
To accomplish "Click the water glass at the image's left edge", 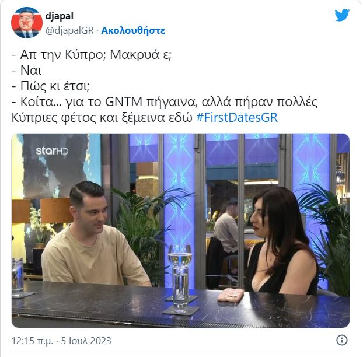I will (x=18, y=276).
